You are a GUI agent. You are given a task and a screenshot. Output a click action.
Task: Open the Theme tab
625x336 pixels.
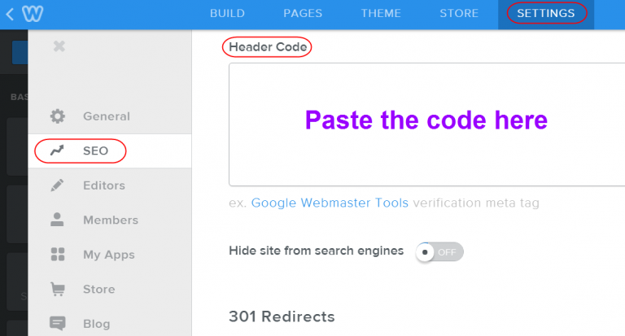coord(380,14)
